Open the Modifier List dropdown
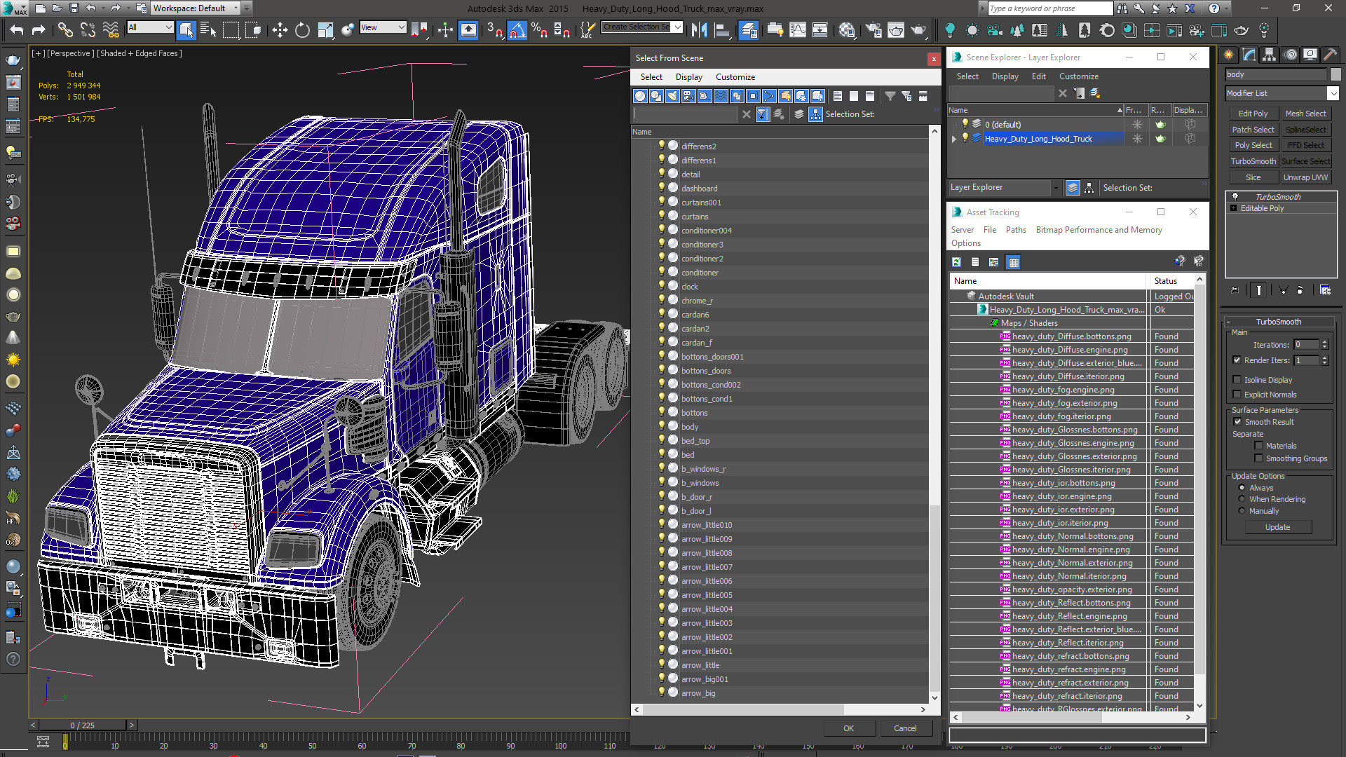Image resolution: width=1346 pixels, height=757 pixels. click(1333, 93)
